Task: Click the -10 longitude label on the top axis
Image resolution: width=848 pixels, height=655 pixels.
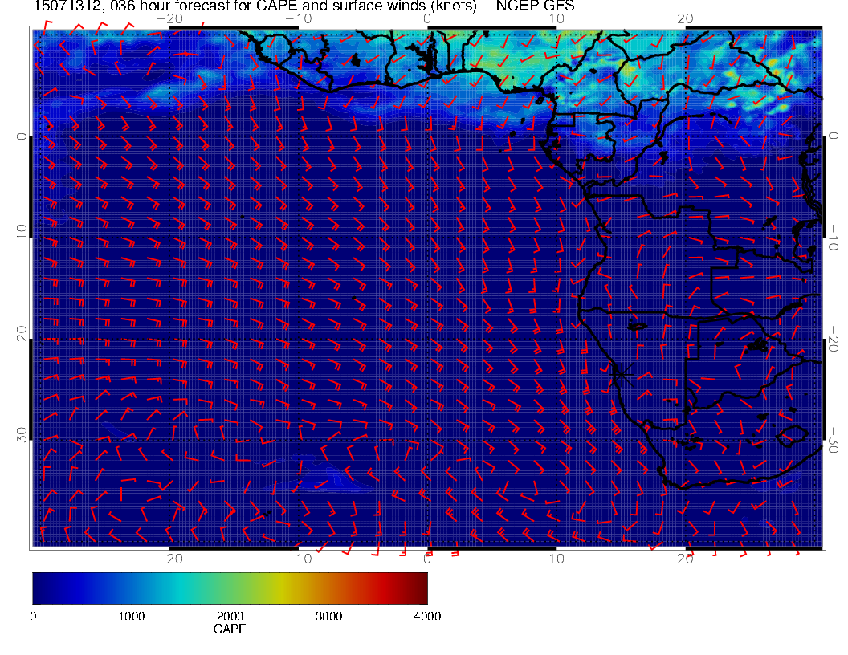Action: (298, 18)
